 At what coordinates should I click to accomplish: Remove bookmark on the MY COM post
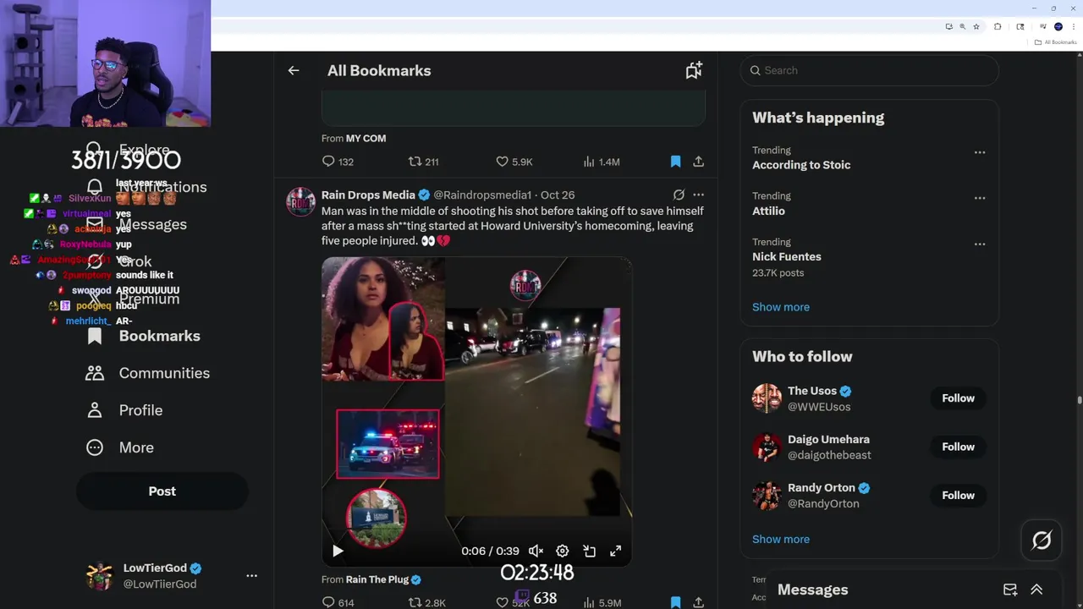click(x=675, y=162)
